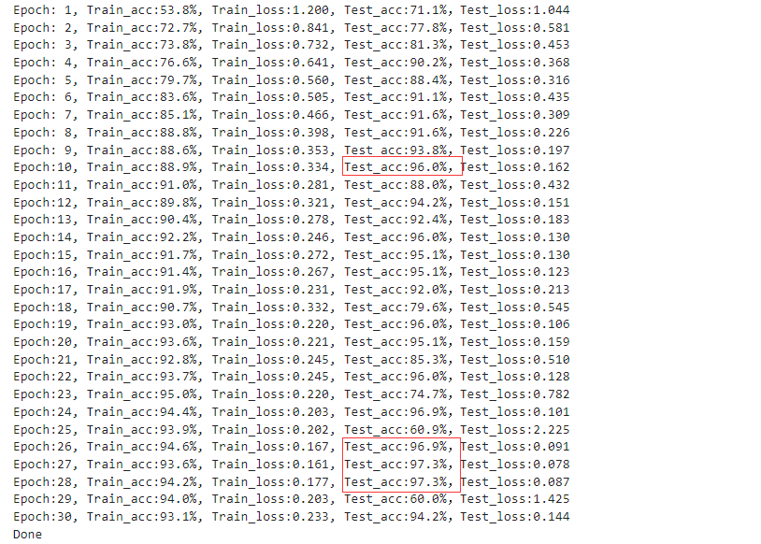
Task: Click Test_acc:96.9% boxed value at Epoch 26
Action: coord(395,447)
